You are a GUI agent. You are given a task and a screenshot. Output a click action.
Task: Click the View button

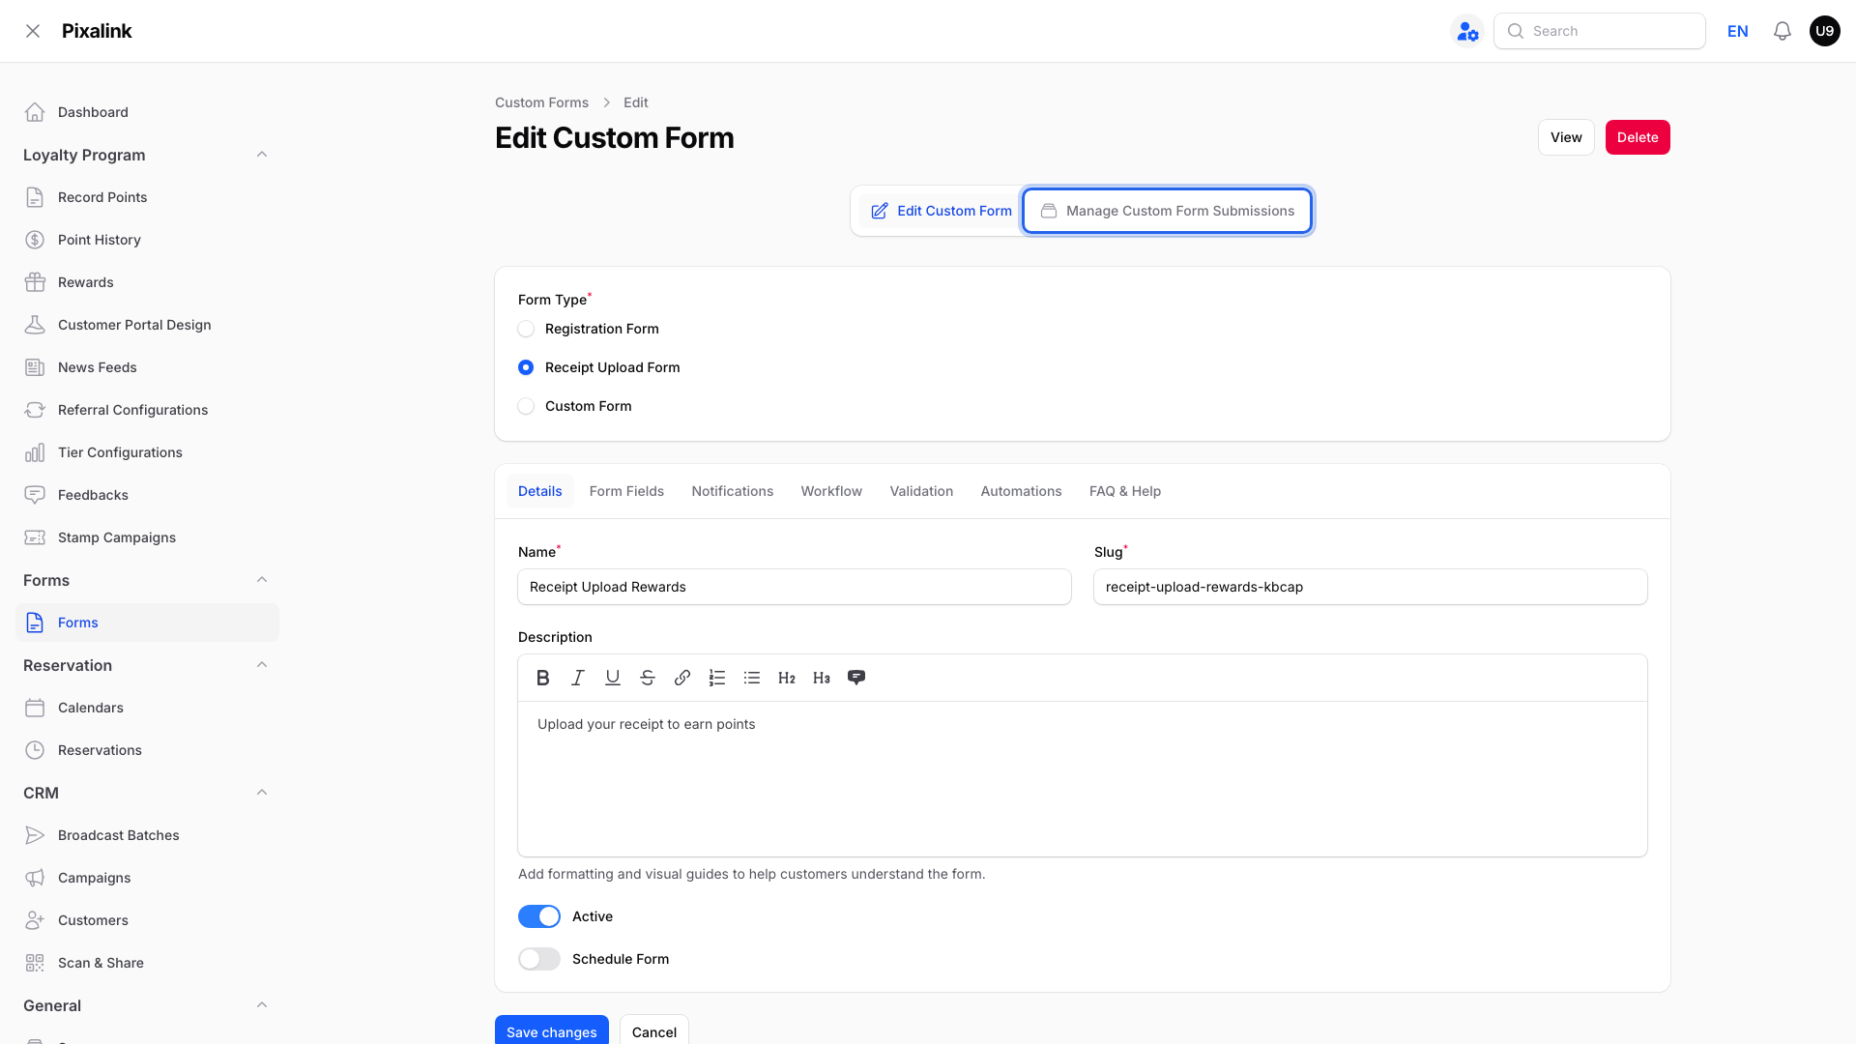pyautogui.click(x=1566, y=137)
